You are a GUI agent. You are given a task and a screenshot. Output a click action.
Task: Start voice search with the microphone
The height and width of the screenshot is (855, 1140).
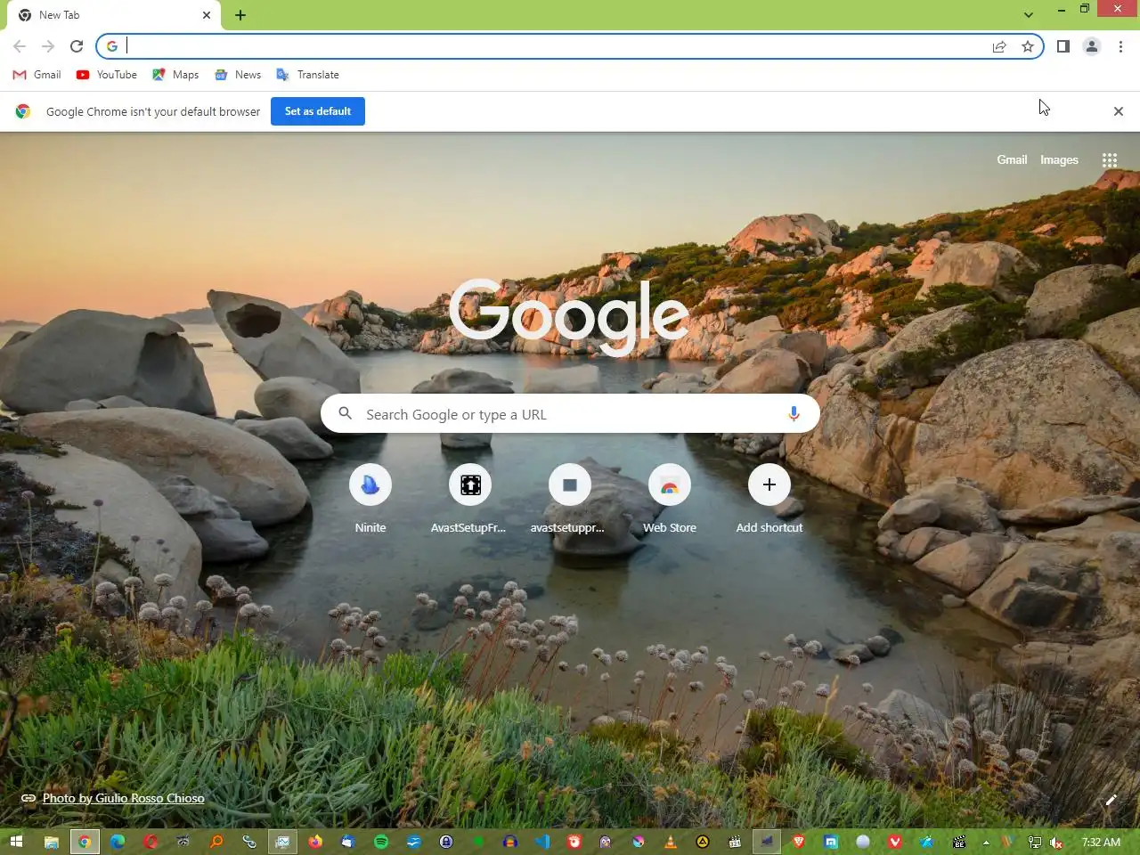click(794, 414)
